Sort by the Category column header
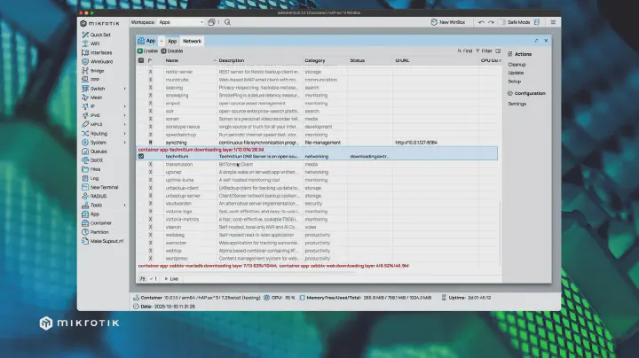The width and height of the screenshot is (639, 358). pyautogui.click(x=315, y=60)
